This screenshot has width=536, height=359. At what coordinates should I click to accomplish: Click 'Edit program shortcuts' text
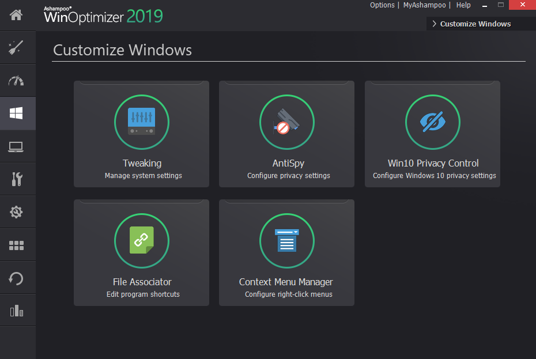143,294
